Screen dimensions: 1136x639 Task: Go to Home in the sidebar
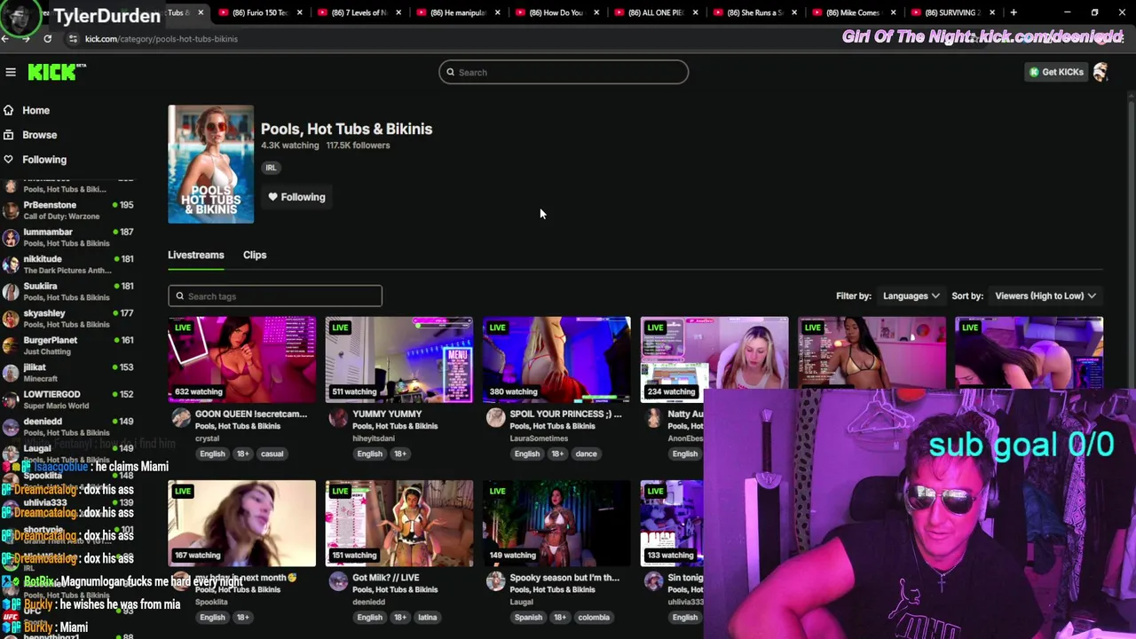tap(35, 110)
